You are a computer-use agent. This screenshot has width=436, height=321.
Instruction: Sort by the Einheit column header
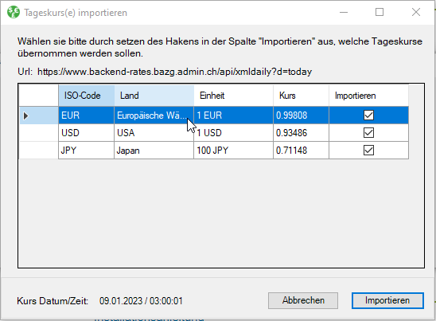pos(234,96)
